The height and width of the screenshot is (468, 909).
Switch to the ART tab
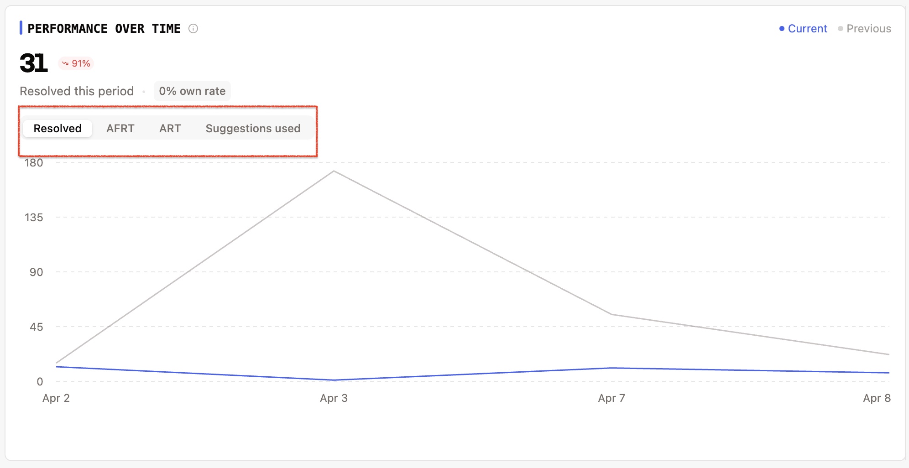coord(170,129)
